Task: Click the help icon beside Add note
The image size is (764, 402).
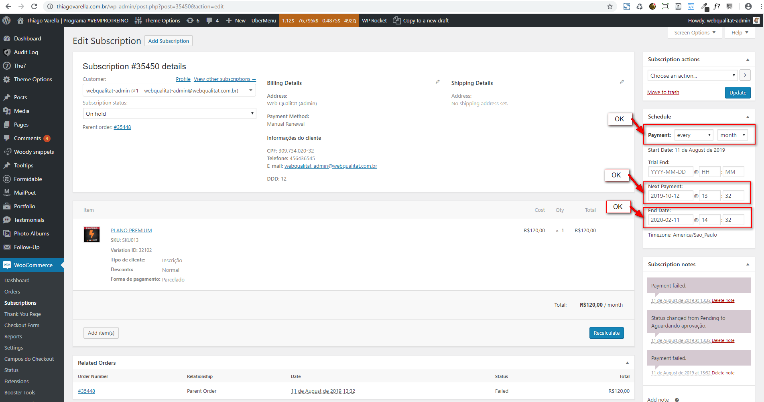Action: point(677,400)
